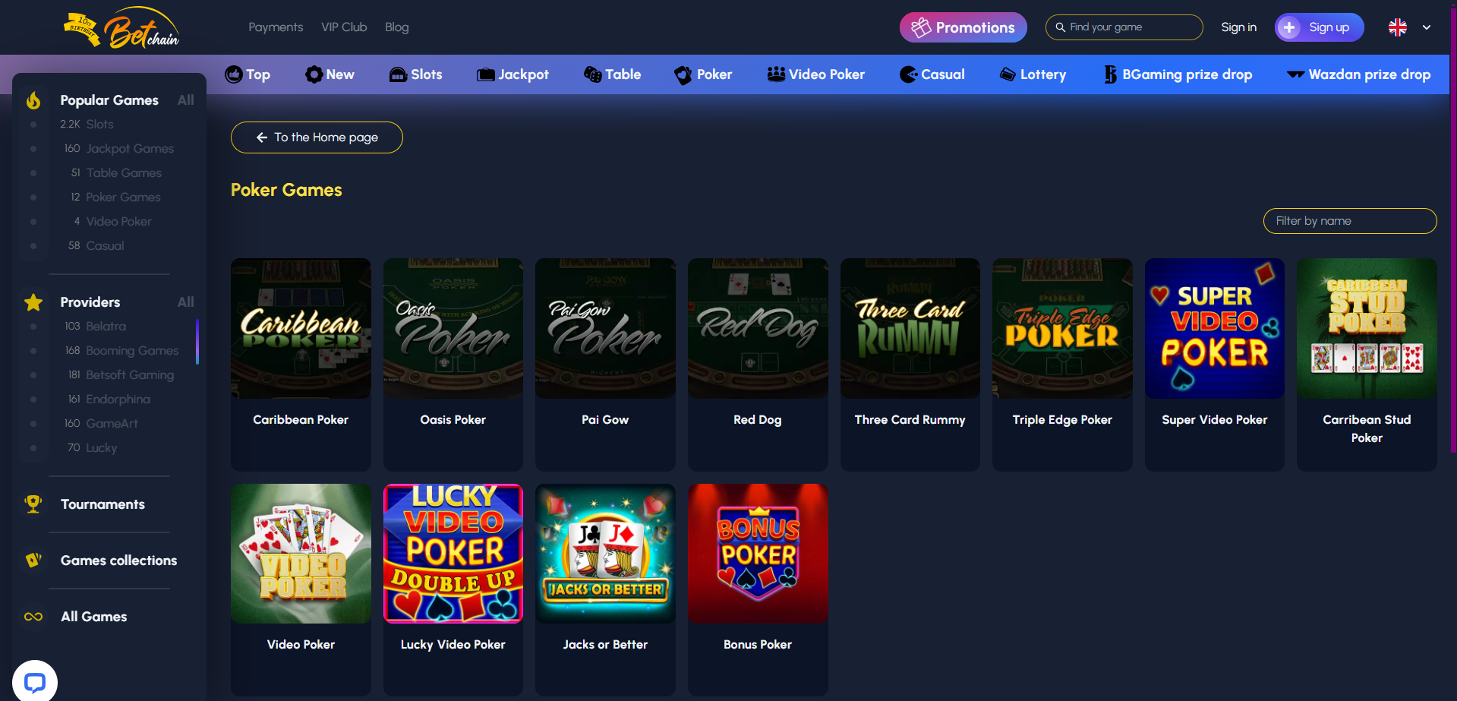The width and height of the screenshot is (1457, 701).
Task: Open Pai Gow game thumbnail
Action: coord(605,328)
